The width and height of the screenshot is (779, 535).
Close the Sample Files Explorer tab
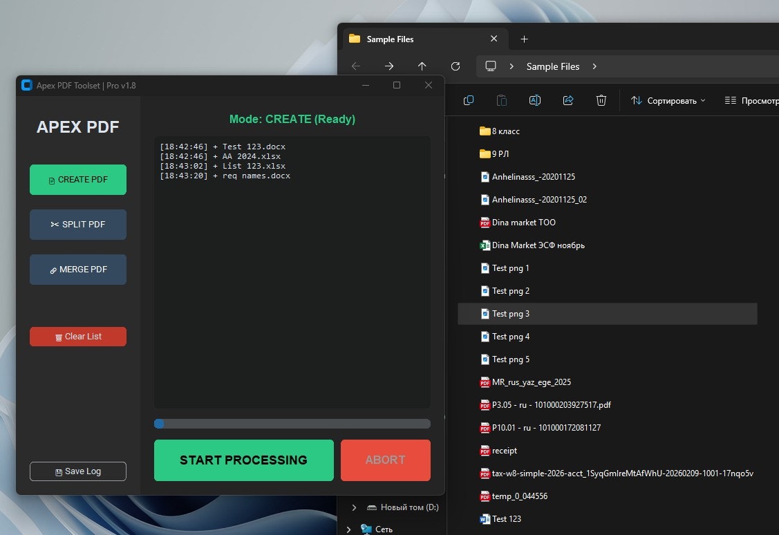(x=494, y=39)
